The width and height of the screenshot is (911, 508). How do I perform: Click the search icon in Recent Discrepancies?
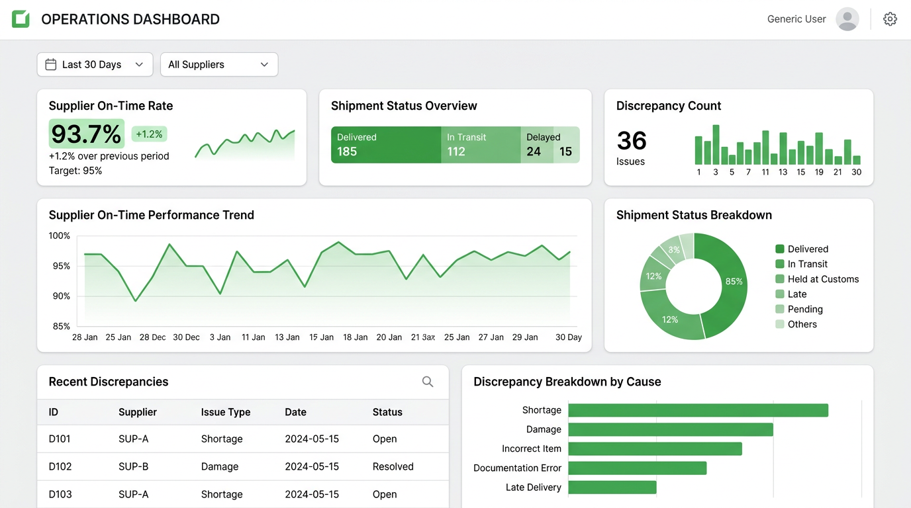428,382
